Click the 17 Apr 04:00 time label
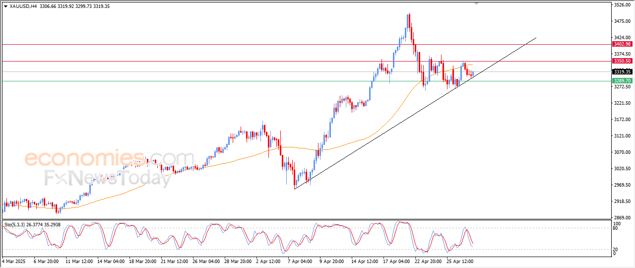The image size is (635, 268). (x=396, y=261)
